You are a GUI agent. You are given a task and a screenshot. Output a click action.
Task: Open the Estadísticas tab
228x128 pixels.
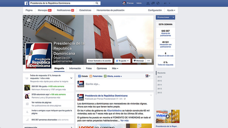[x=85, y=10]
